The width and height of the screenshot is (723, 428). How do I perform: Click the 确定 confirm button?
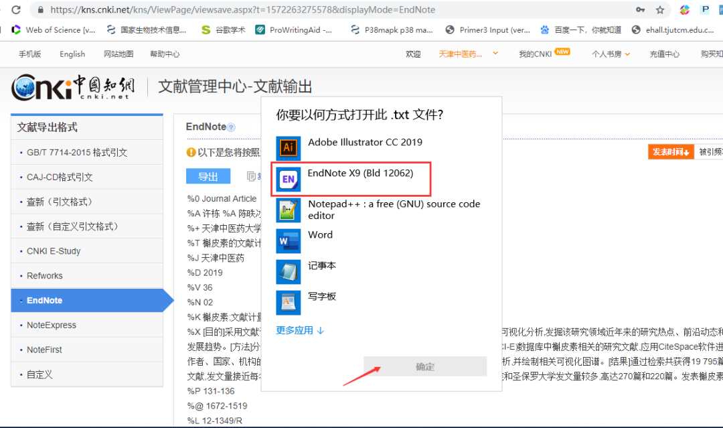coord(425,366)
